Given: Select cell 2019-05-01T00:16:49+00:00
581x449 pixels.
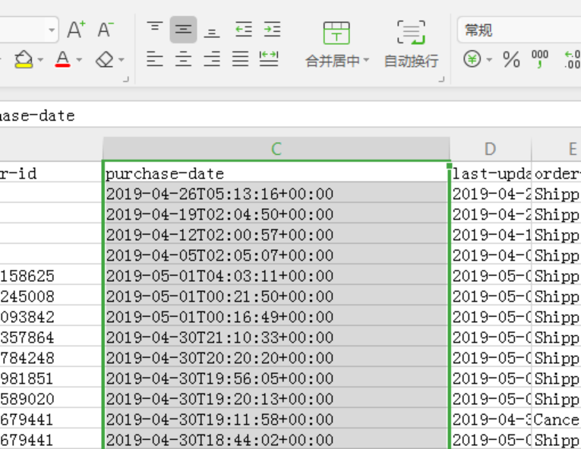Looking at the screenshot, I should tap(276, 317).
